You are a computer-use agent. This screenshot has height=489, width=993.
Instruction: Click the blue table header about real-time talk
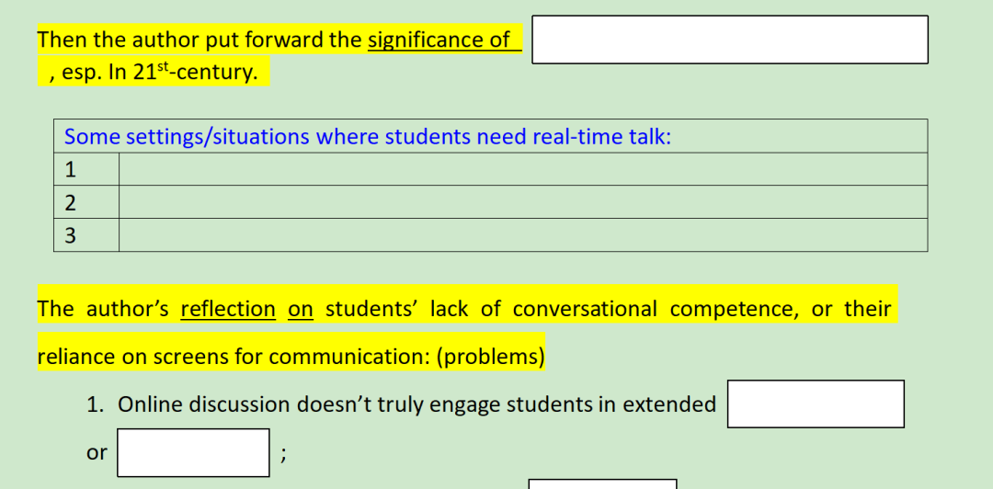pyautogui.click(x=367, y=136)
